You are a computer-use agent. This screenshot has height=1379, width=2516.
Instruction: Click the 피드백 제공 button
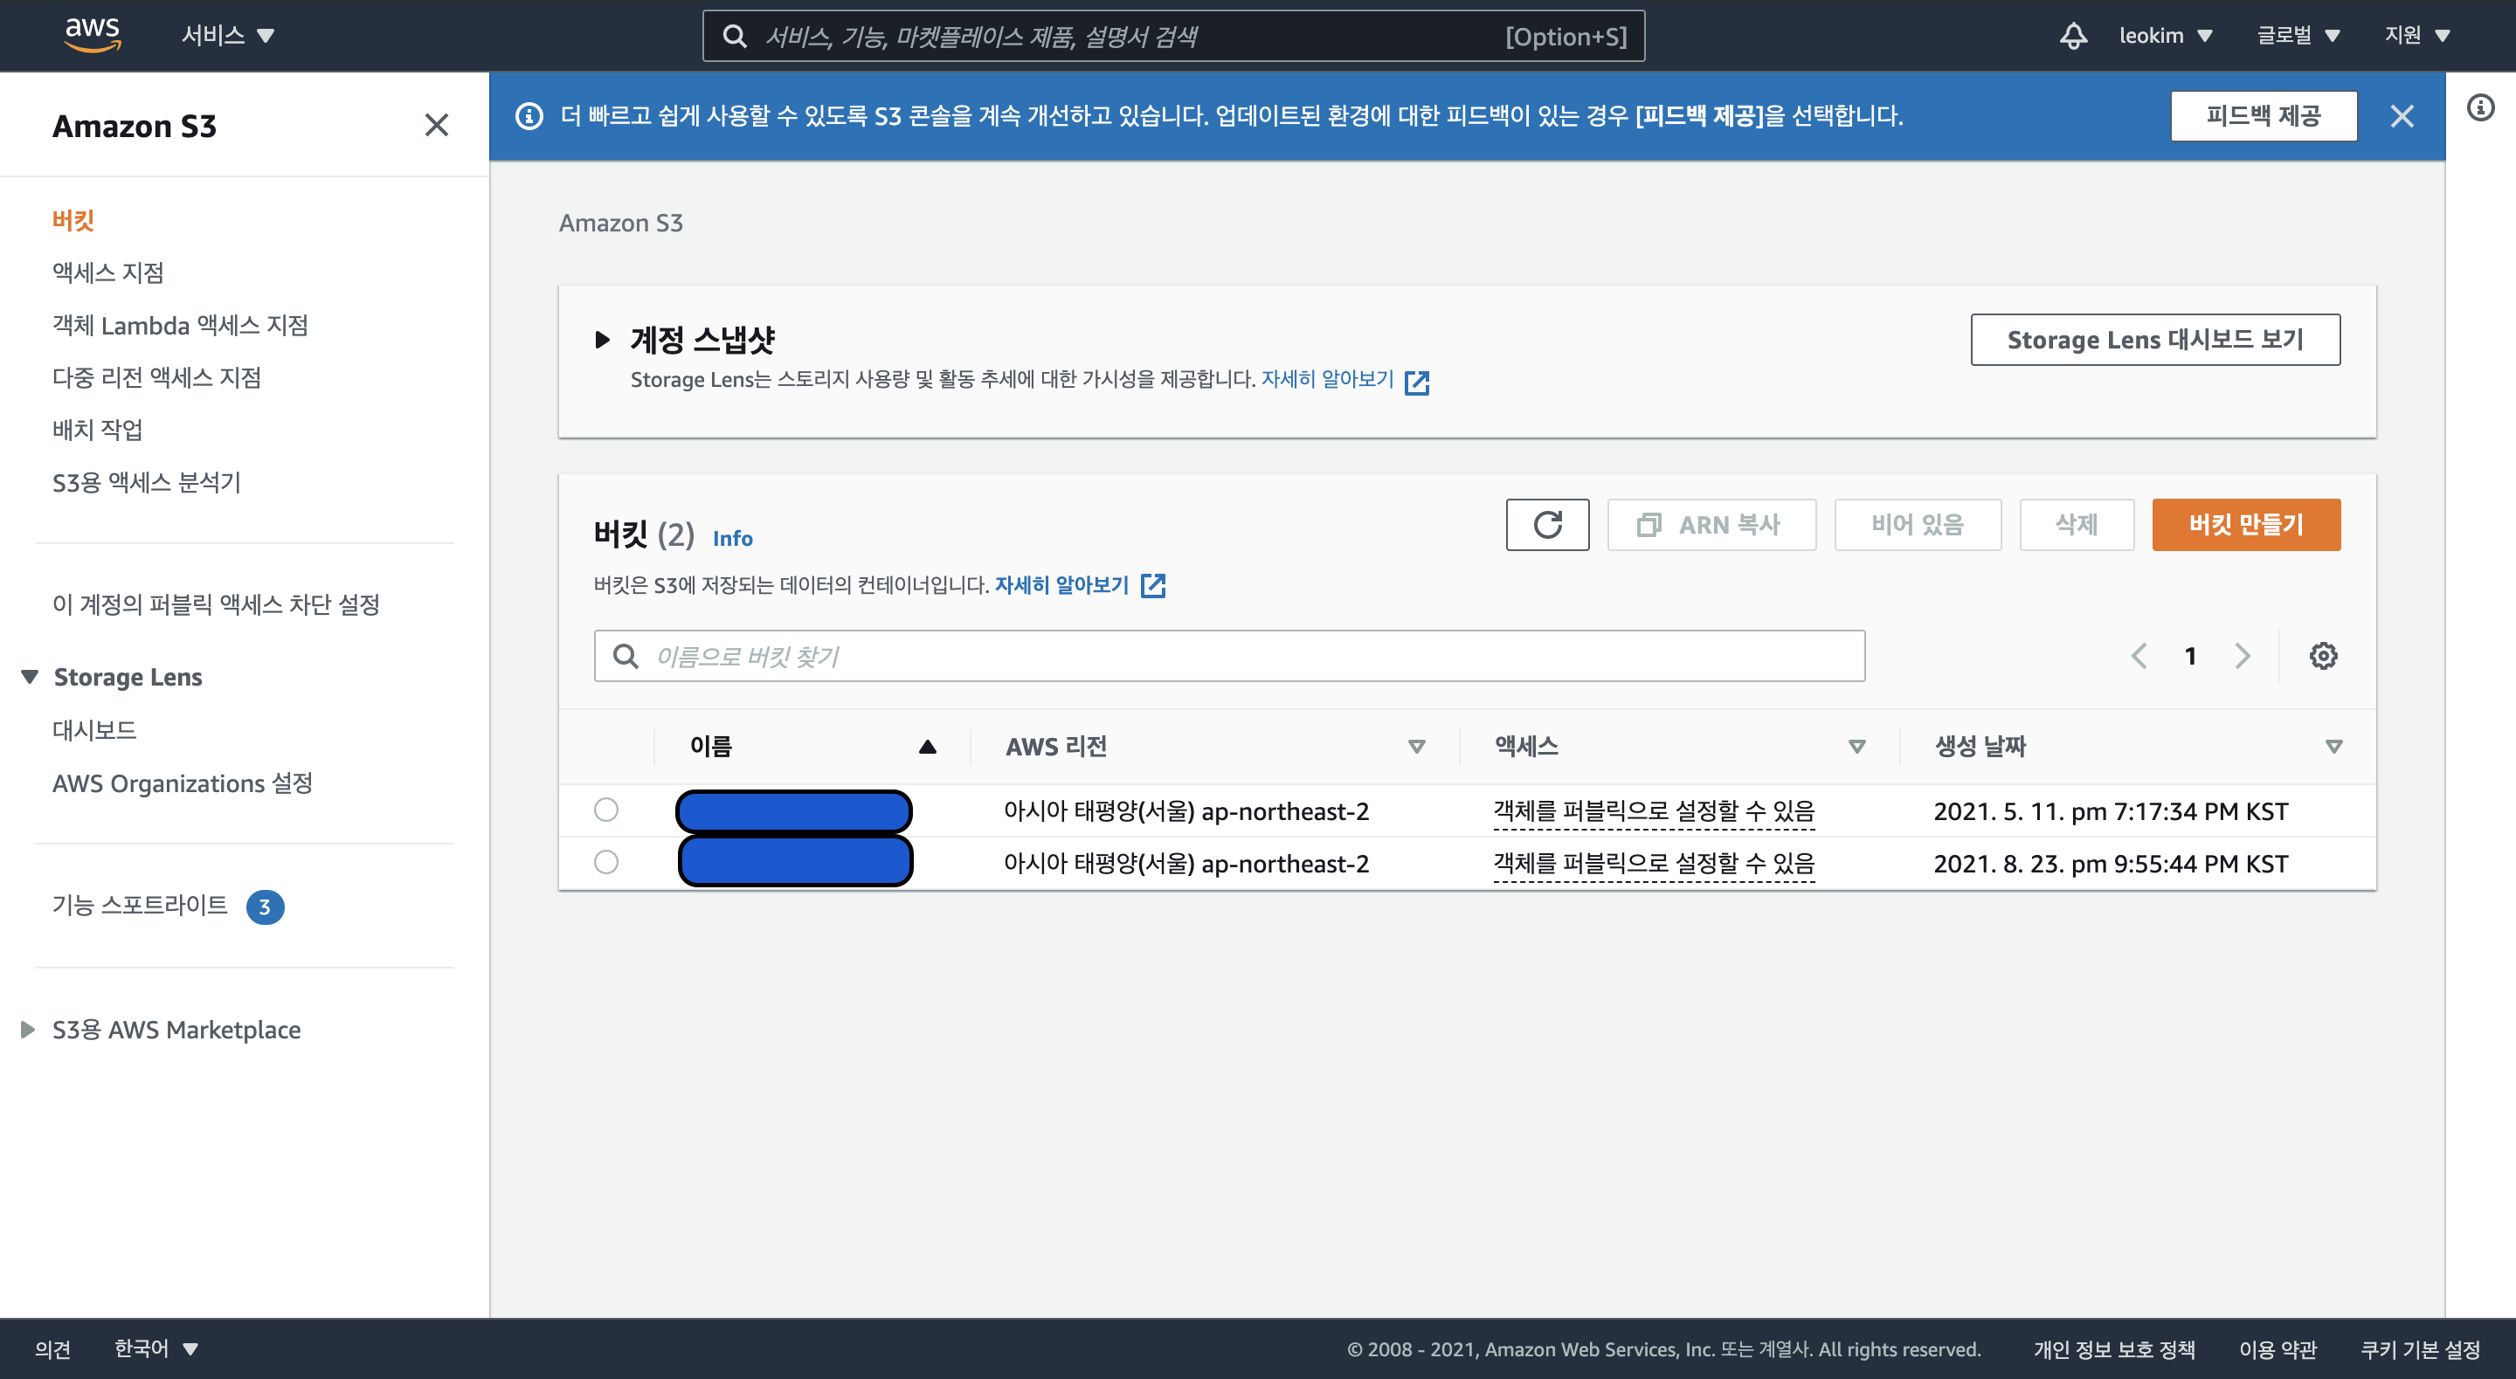[2263, 116]
